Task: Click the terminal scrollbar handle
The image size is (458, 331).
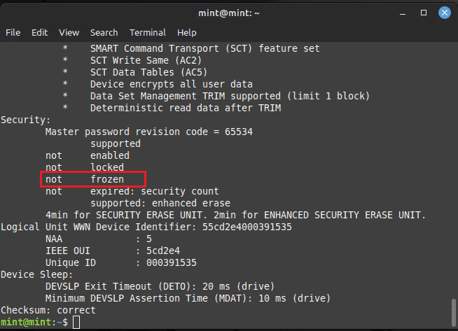Action: tap(453, 312)
